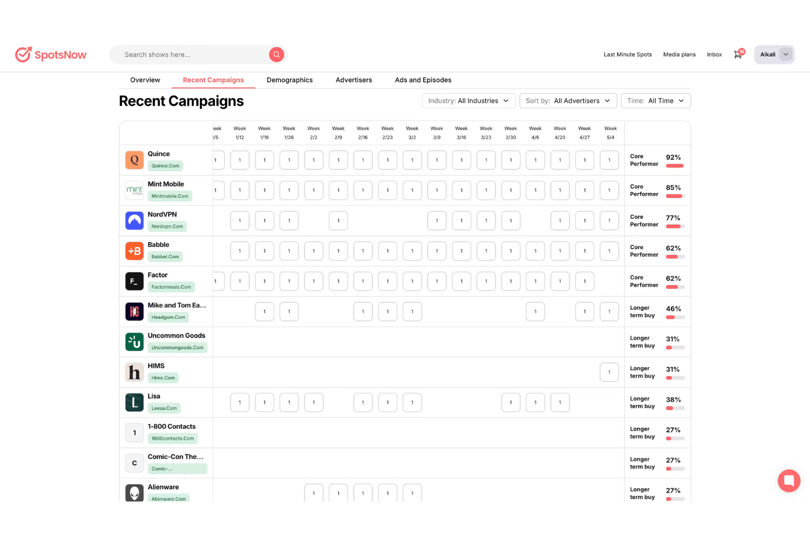This screenshot has width=810, height=540.
Task: Click the 1800contacts.Com domain tag
Action: coord(172,438)
